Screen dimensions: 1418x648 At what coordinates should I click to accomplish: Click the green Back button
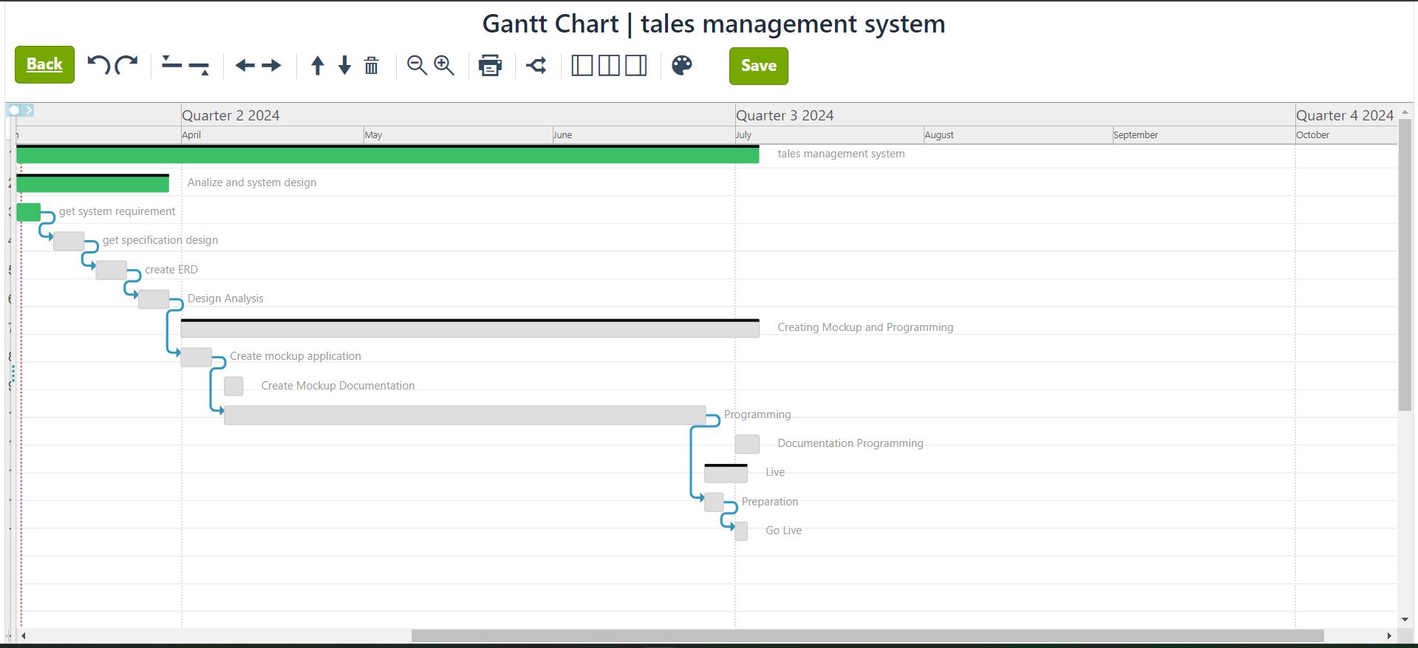pos(44,64)
